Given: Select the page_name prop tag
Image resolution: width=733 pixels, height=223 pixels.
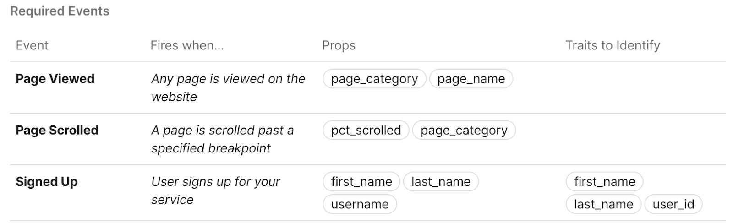Looking at the screenshot, I should click(x=471, y=79).
